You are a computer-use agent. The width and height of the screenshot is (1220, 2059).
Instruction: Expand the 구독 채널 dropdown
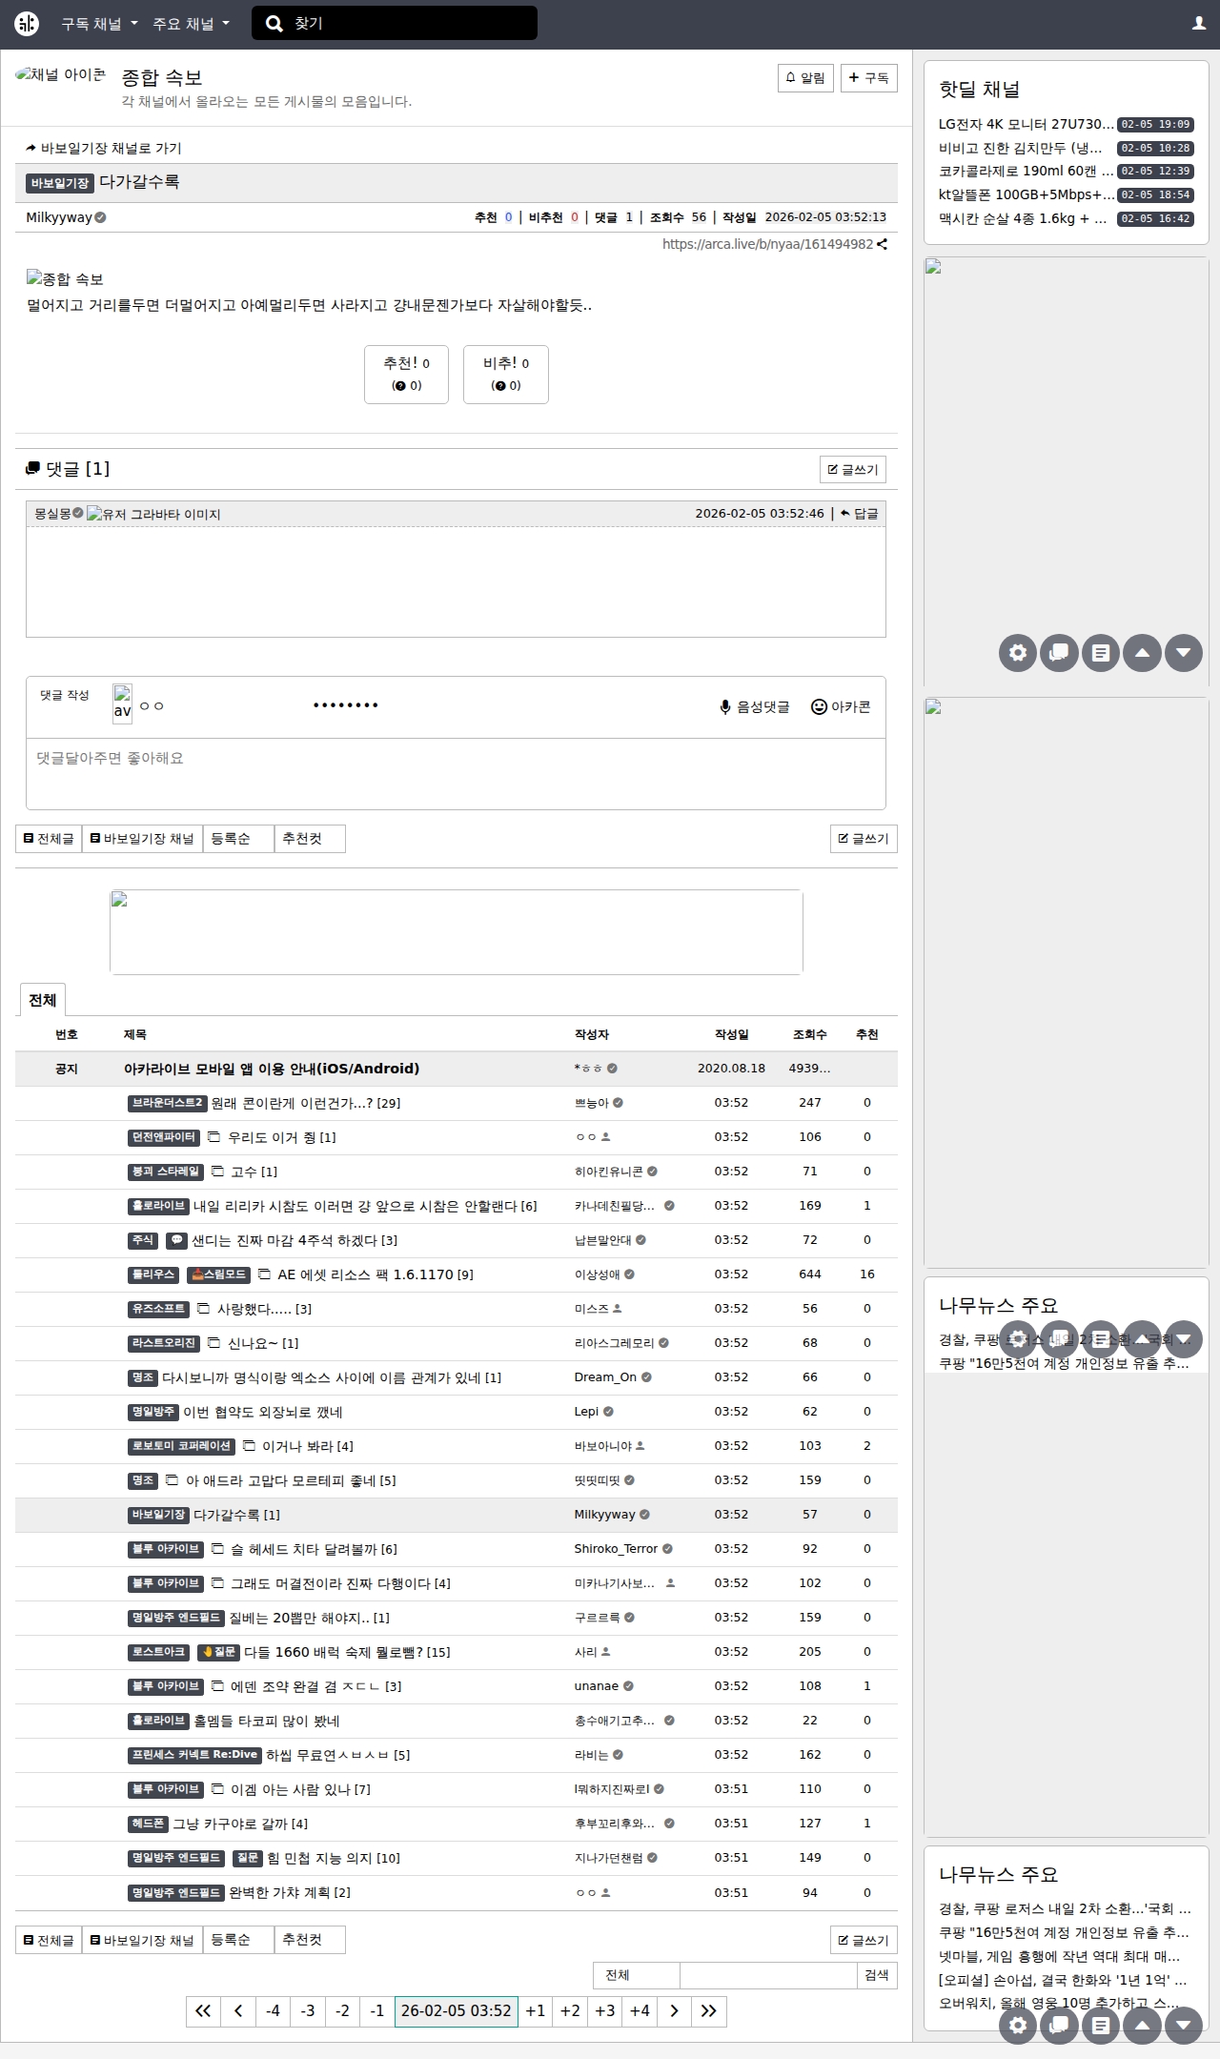[99, 24]
